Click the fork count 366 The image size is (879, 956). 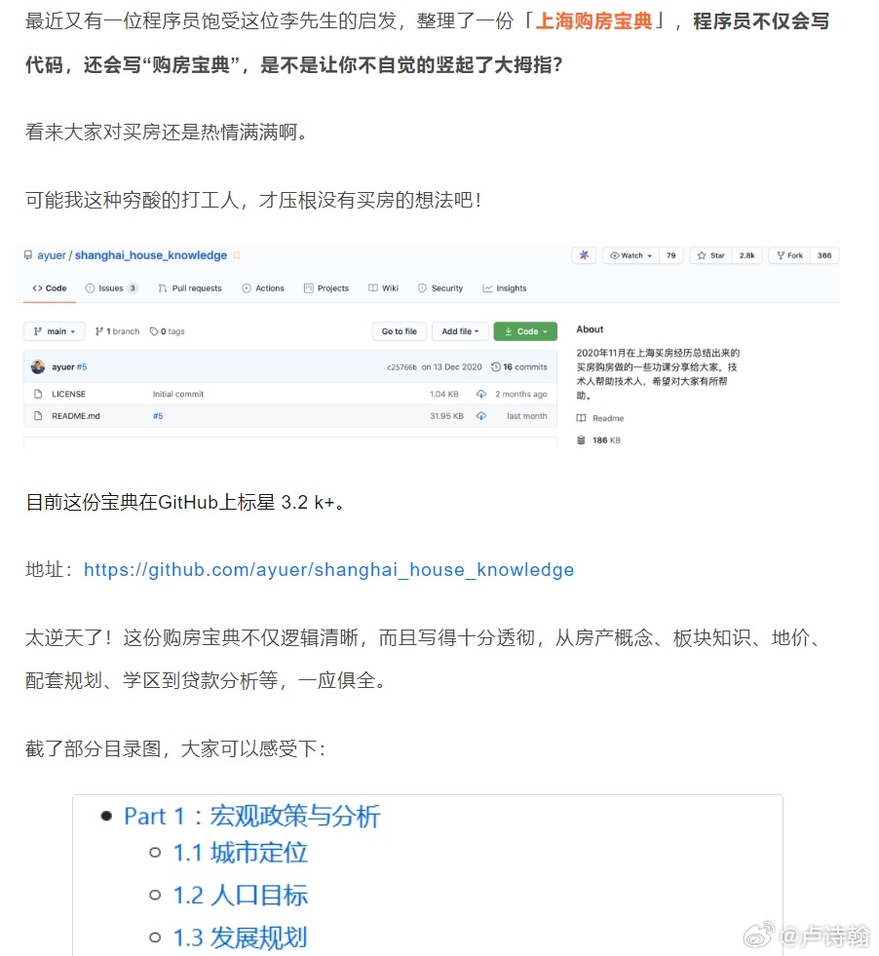(824, 255)
